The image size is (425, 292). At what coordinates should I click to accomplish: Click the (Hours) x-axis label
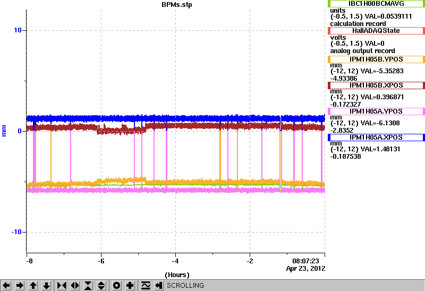tap(177, 275)
